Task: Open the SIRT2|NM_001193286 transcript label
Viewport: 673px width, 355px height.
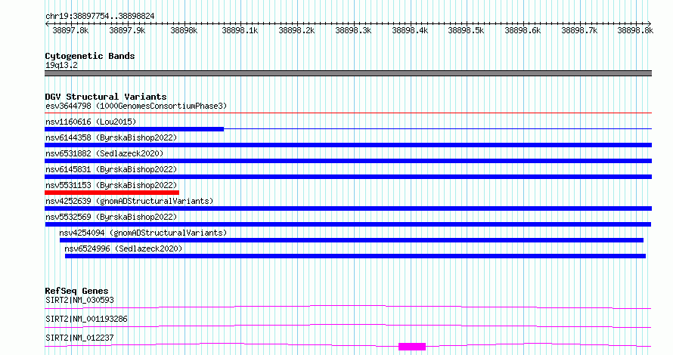Action: 86,319
